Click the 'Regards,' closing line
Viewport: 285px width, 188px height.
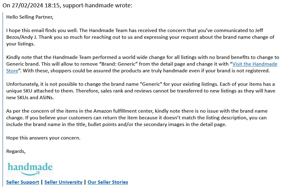click(16, 151)
